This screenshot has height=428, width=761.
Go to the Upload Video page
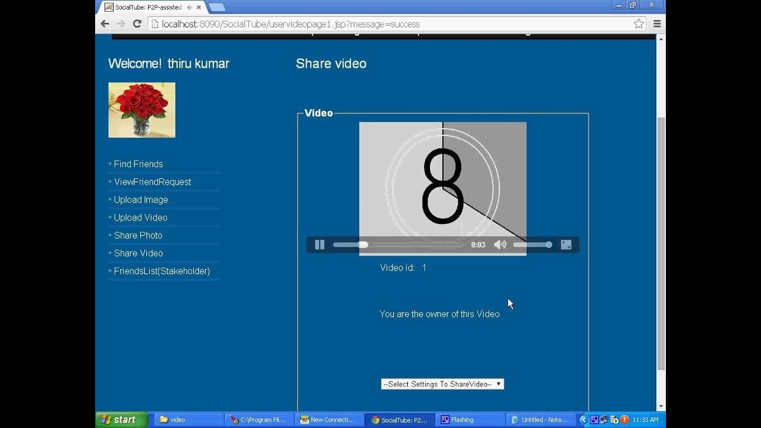pos(141,218)
